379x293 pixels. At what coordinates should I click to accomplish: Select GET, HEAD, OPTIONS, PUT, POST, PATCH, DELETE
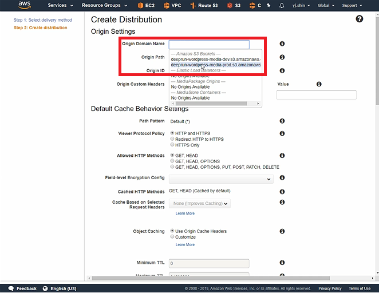(x=172, y=167)
